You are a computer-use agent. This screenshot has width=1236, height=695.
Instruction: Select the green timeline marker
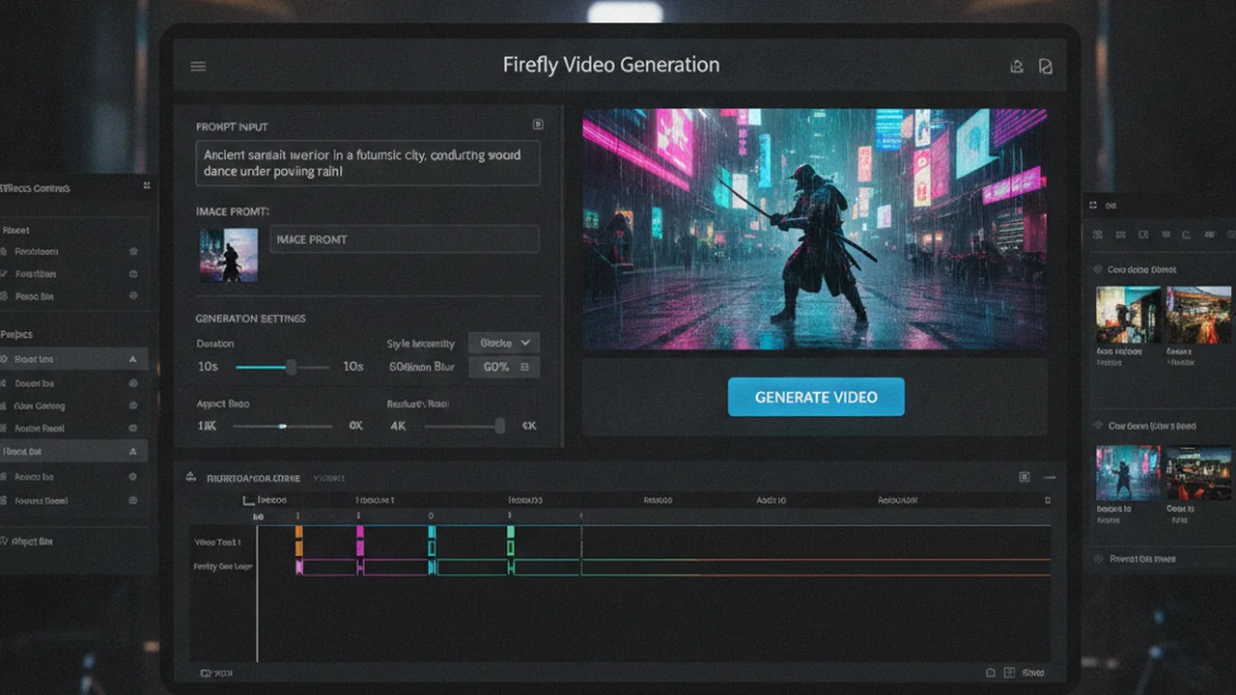point(511,541)
